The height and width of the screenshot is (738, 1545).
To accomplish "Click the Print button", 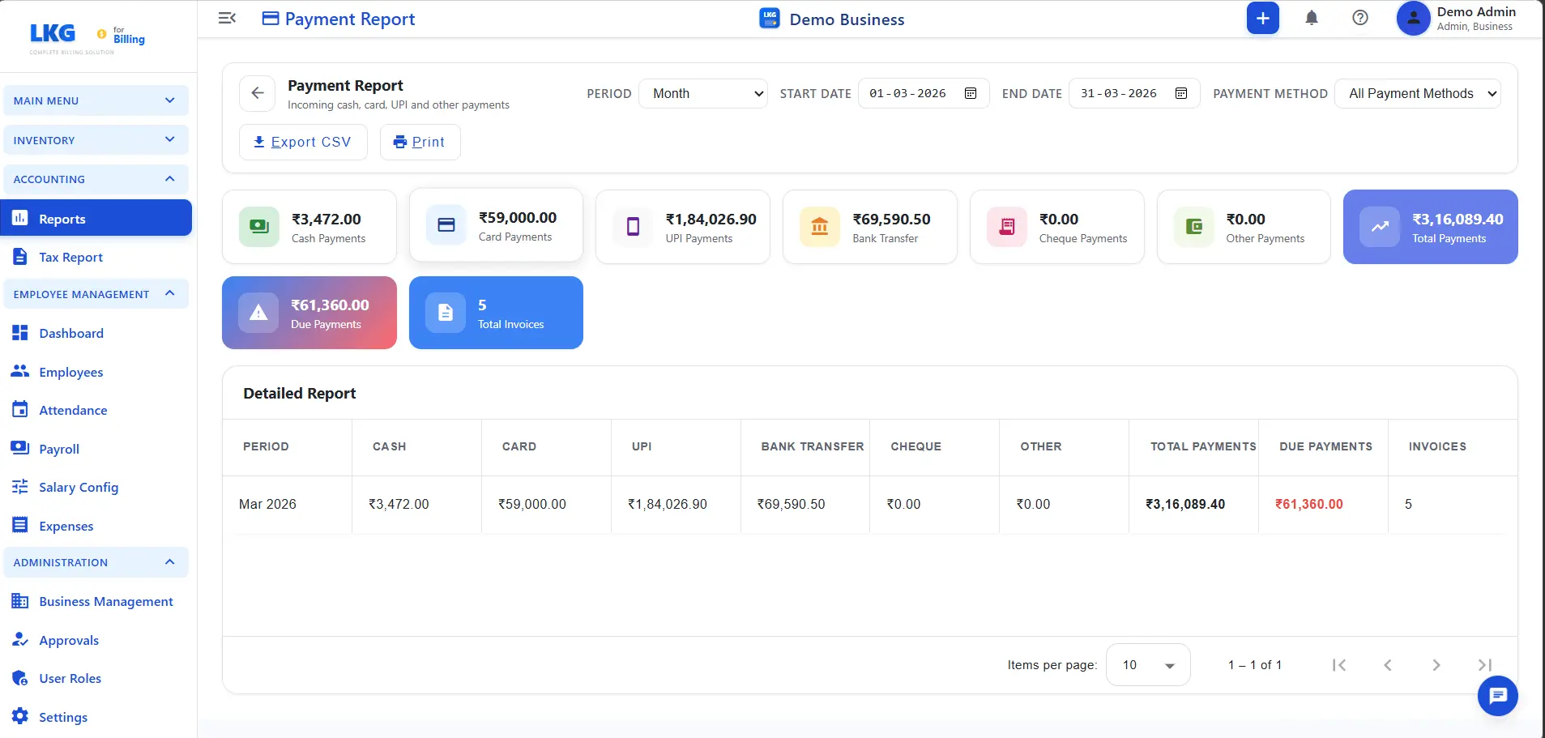I will point(420,142).
